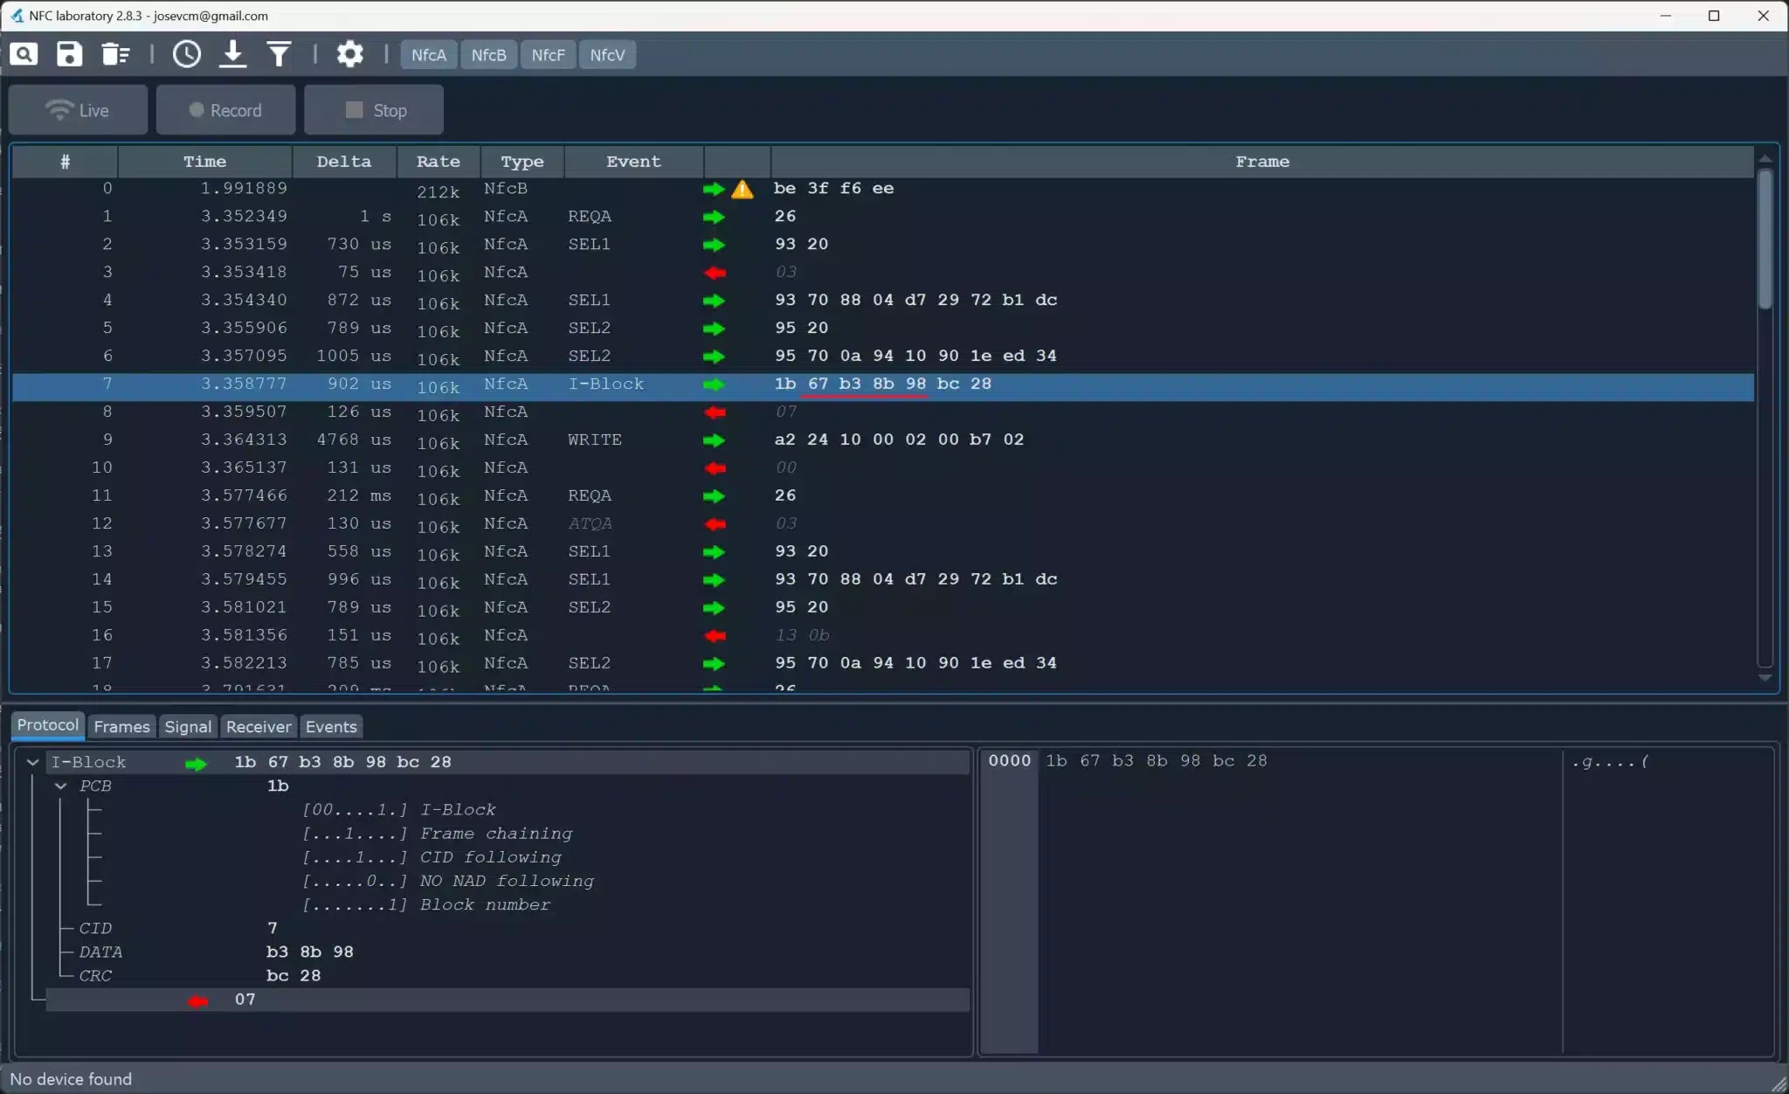Click the clock time format icon
The width and height of the screenshot is (1789, 1094).
(186, 54)
